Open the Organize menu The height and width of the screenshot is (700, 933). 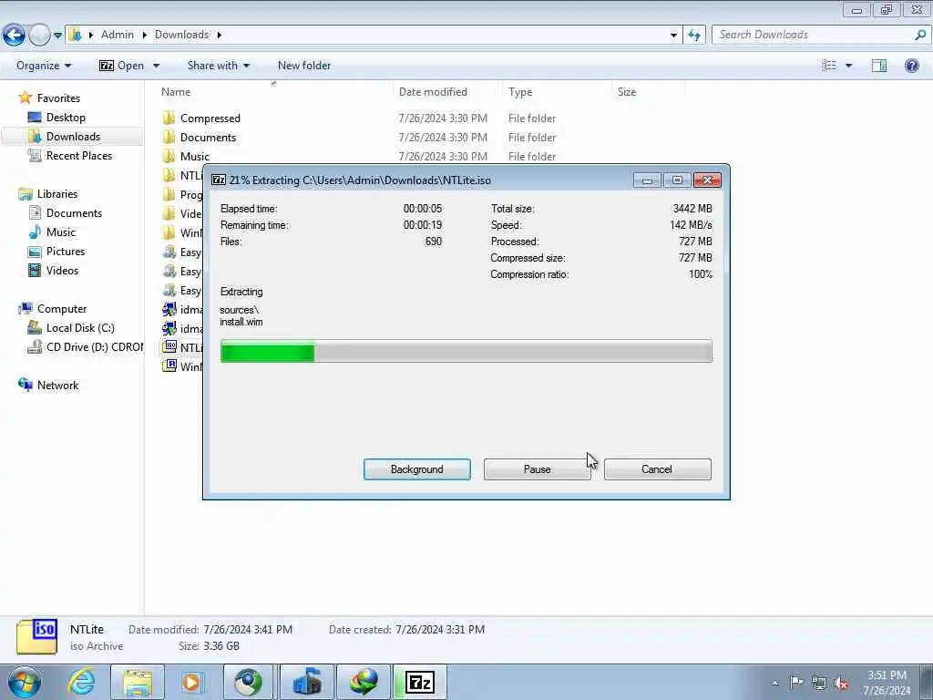point(44,66)
